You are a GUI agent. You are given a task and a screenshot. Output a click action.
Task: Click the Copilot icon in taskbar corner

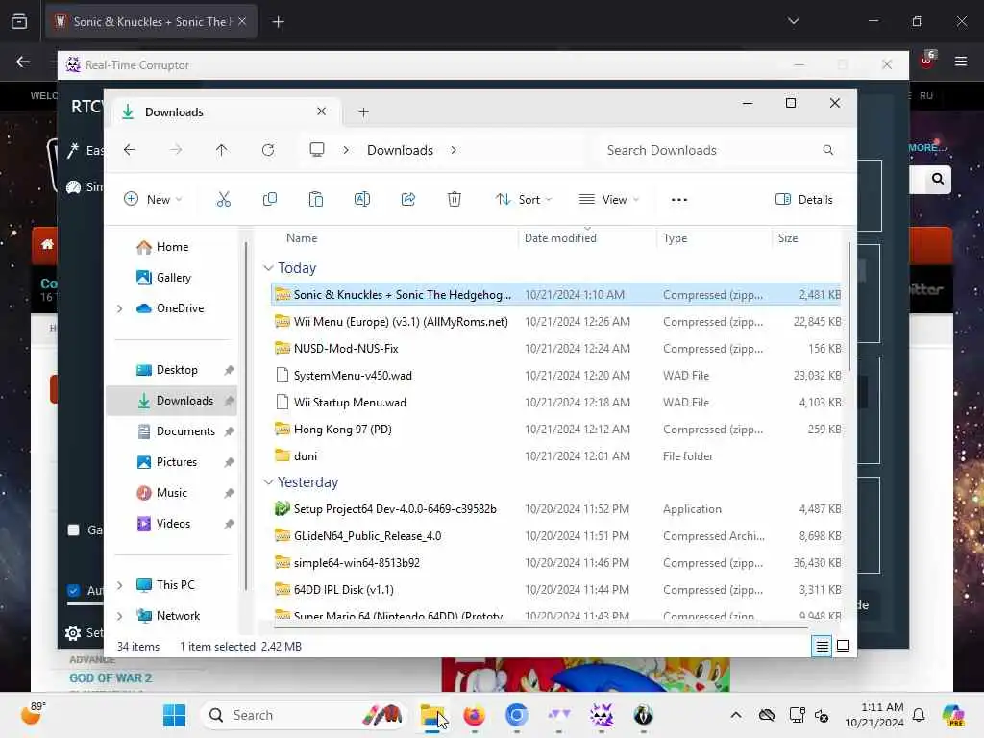click(954, 715)
